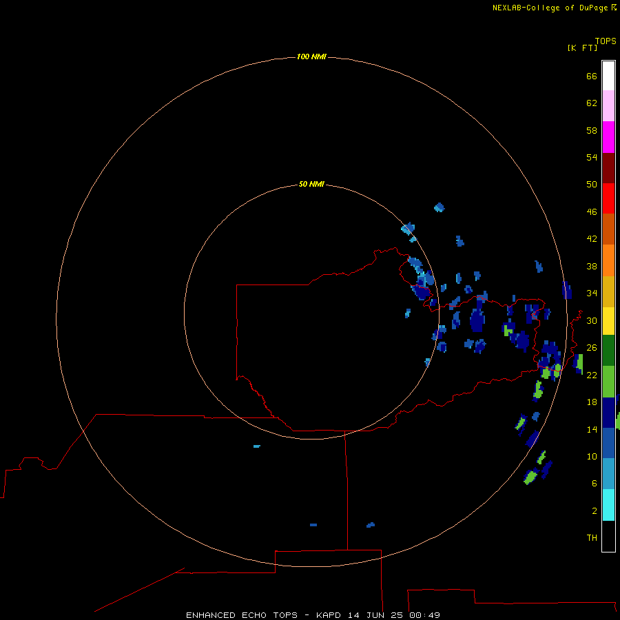Click the 26 legend value

[x=592, y=348]
